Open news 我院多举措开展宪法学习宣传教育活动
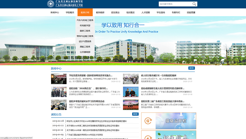Image resolution: width=246 pixels, height=139 pixels. (x=87, y=101)
